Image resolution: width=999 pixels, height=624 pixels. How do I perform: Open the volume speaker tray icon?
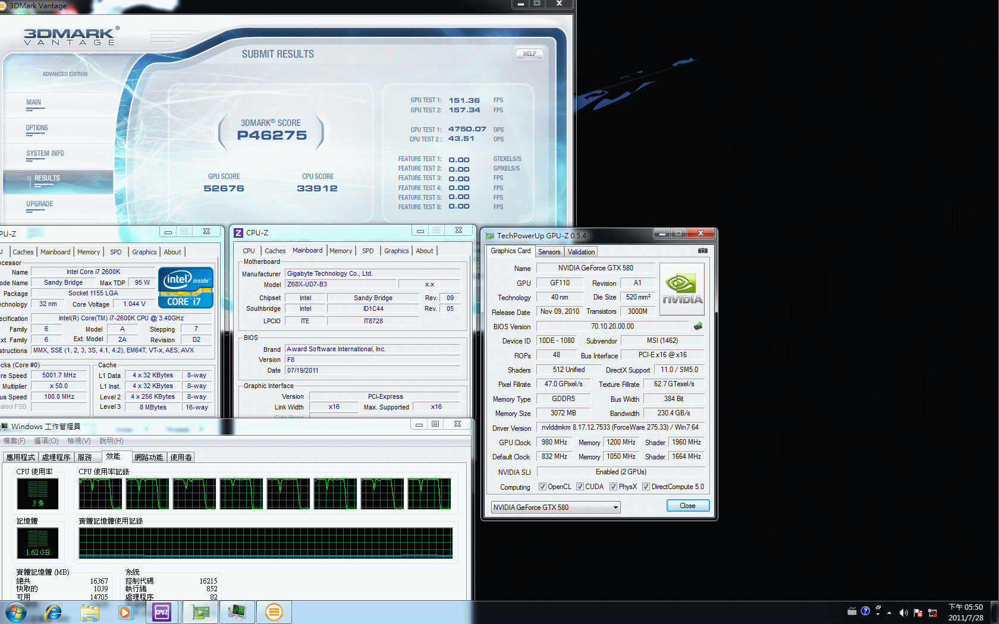click(x=903, y=612)
